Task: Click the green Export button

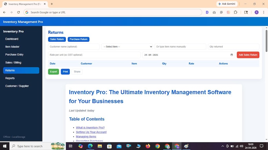Action: click(x=53, y=72)
